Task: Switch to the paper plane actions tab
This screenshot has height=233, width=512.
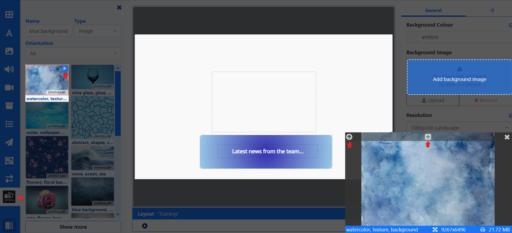Action: tap(492, 10)
